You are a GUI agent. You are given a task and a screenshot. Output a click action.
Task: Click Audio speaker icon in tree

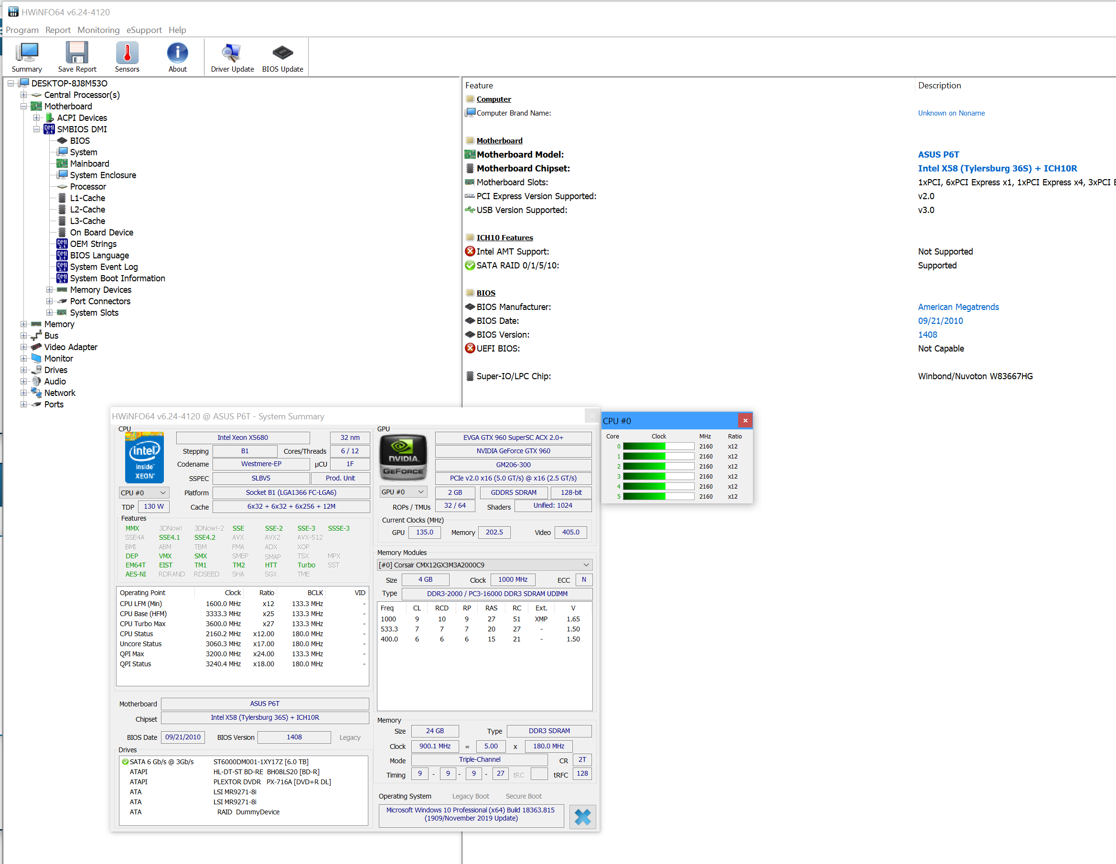point(36,381)
